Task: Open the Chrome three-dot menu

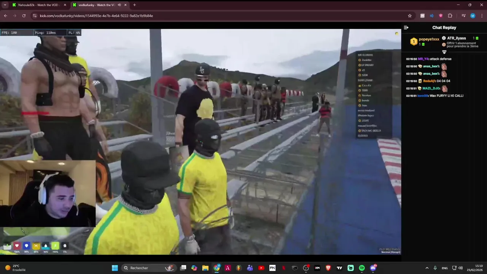Action: pyautogui.click(x=481, y=16)
